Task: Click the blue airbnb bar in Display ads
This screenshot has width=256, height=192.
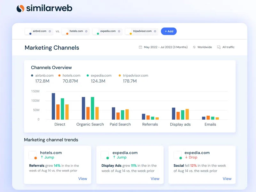Action: coord(173,114)
